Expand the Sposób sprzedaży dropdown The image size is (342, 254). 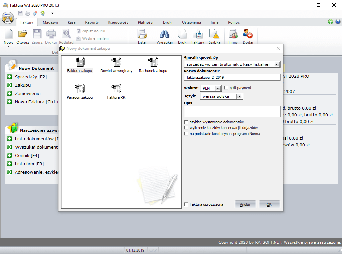pyautogui.click(x=277, y=64)
